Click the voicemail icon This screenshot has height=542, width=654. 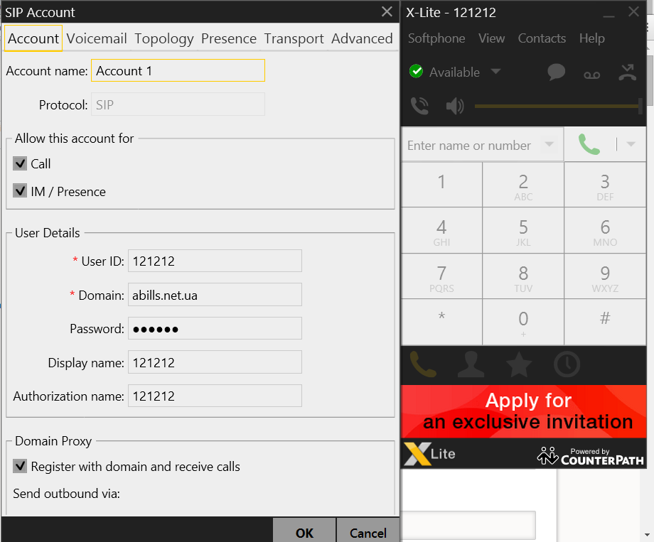point(591,73)
